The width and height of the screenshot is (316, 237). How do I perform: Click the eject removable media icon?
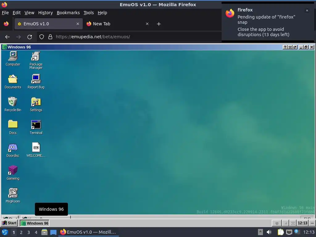coord(260,232)
